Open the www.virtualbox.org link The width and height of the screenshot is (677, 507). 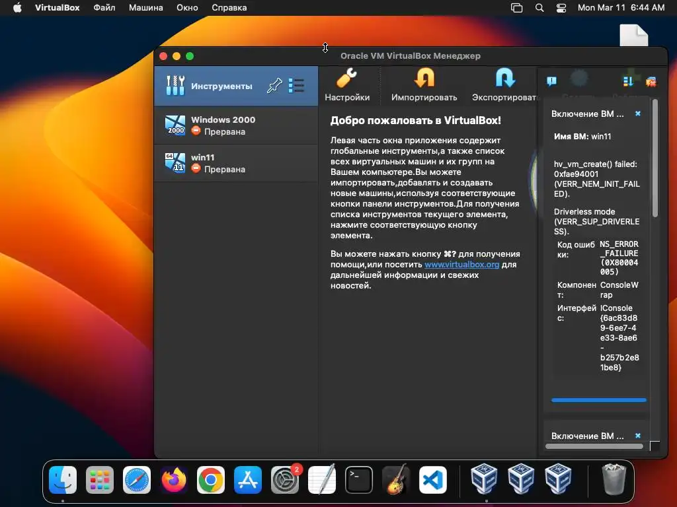coord(461,264)
